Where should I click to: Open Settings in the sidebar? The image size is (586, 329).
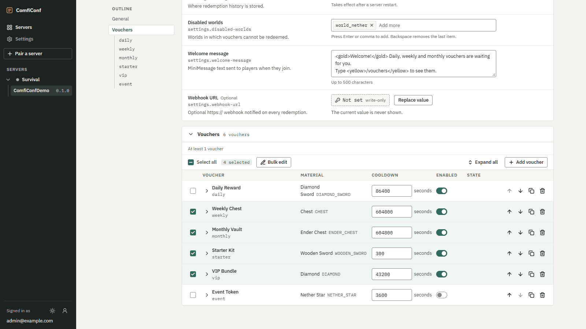pos(38,39)
